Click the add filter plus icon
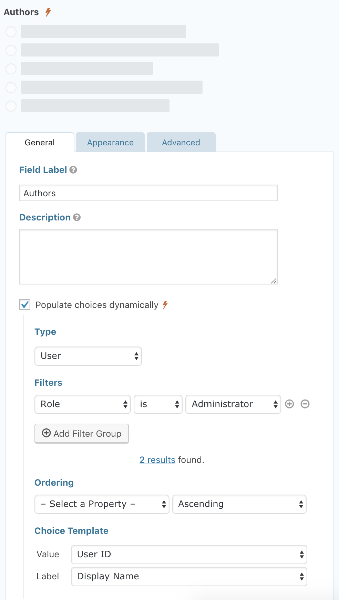Viewport: 339px width, 600px height. point(290,404)
